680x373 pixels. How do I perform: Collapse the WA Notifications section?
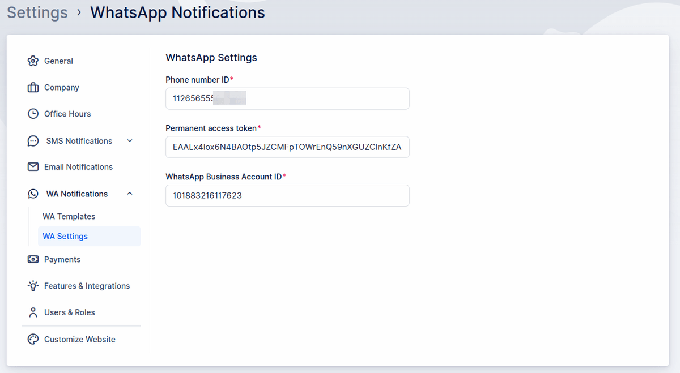point(130,193)
